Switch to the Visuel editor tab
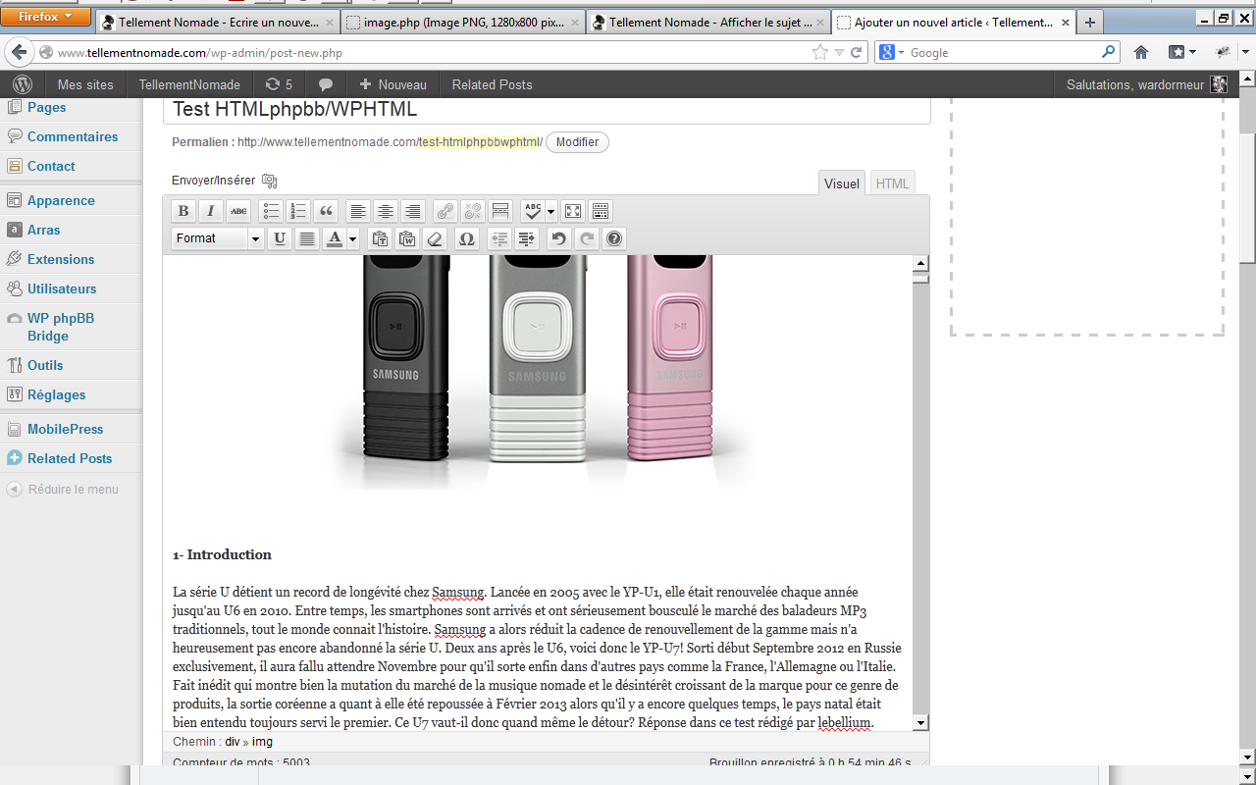 (842, 183)
